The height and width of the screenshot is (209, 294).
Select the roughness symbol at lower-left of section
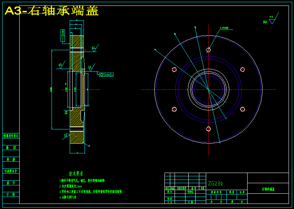[66, 136]
